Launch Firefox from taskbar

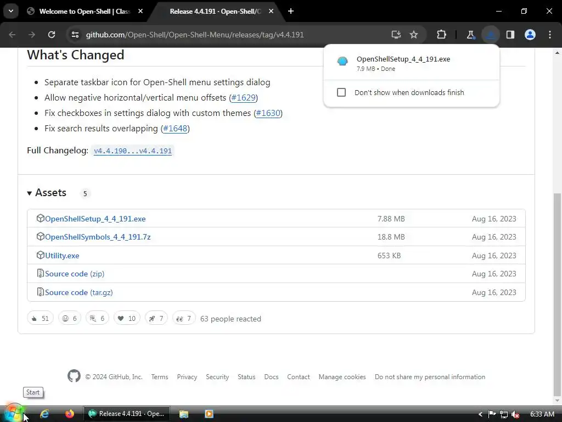[x=70, y=414]
